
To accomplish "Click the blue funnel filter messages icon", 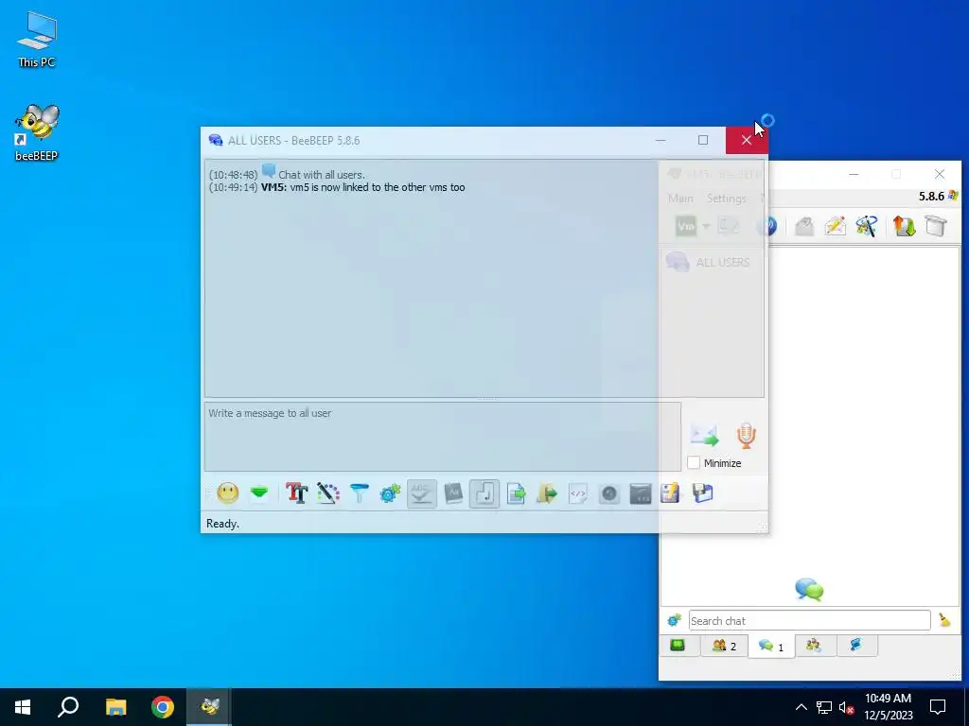I will (x=359, y=493).
